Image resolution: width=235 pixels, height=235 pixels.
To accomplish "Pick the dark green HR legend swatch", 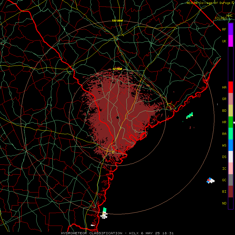I will tap(231, 122).
